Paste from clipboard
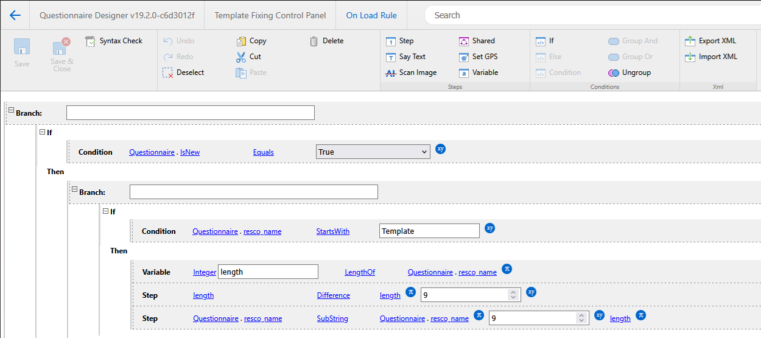 [x=251, y=72]
